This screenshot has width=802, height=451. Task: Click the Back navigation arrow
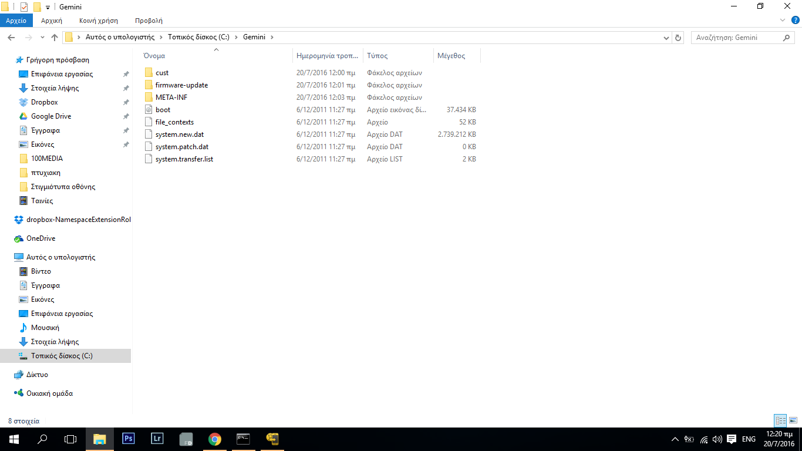coord(11,38)
